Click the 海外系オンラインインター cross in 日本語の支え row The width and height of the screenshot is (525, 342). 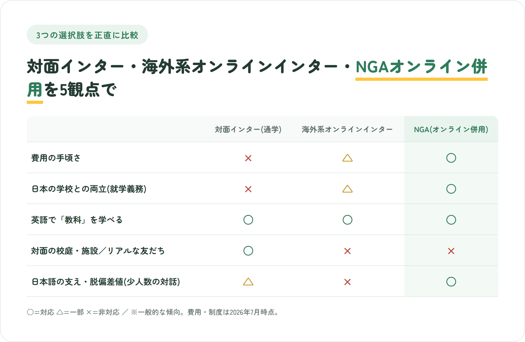pos(347,282)
